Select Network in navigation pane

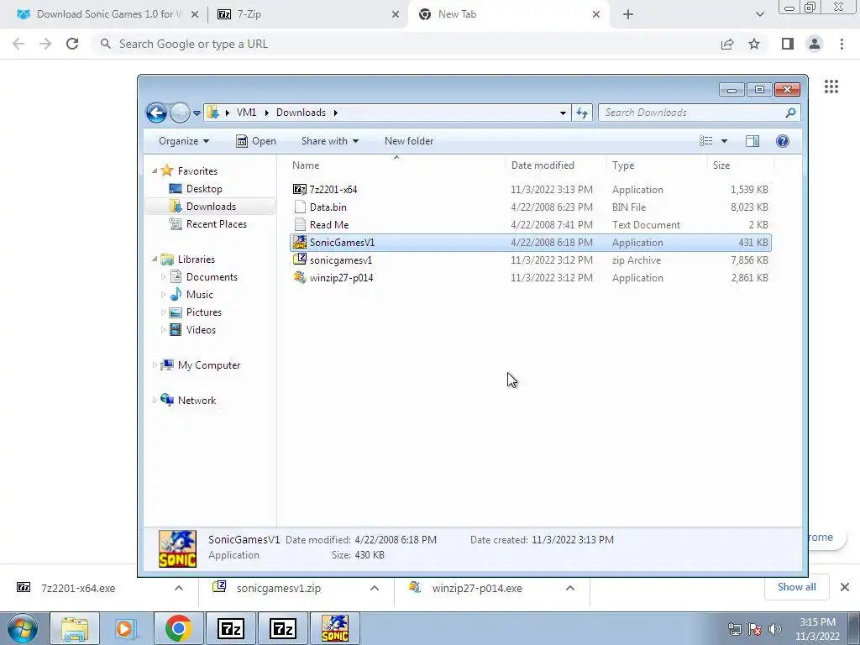click(x=197, y=401)
